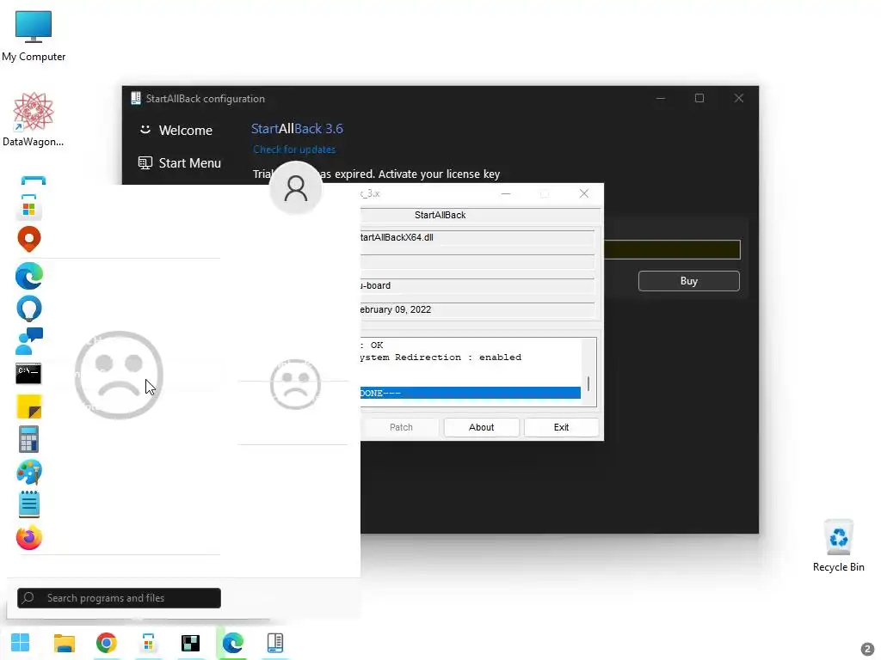Open the Start Menu settings tab
881x660 pixels.
tap(180, 162)
